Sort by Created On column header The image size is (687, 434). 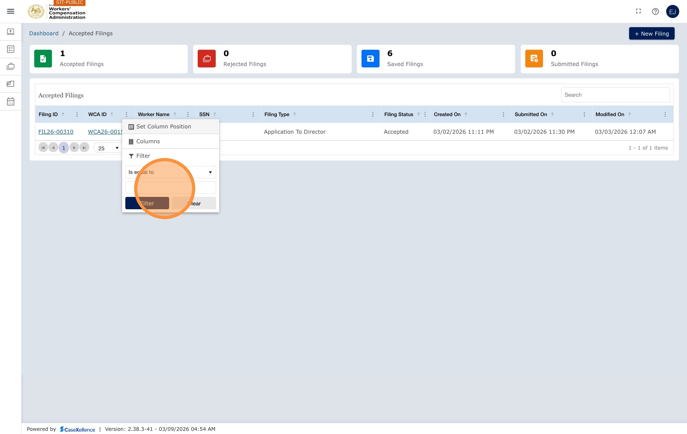[447, 114]
